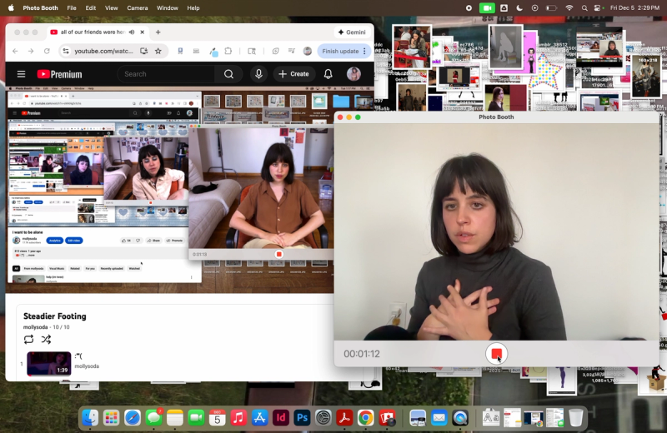Open the View menu in the menu bar
Image resolution: width=667 pixels, height=433 pixels.
(112, 7)
